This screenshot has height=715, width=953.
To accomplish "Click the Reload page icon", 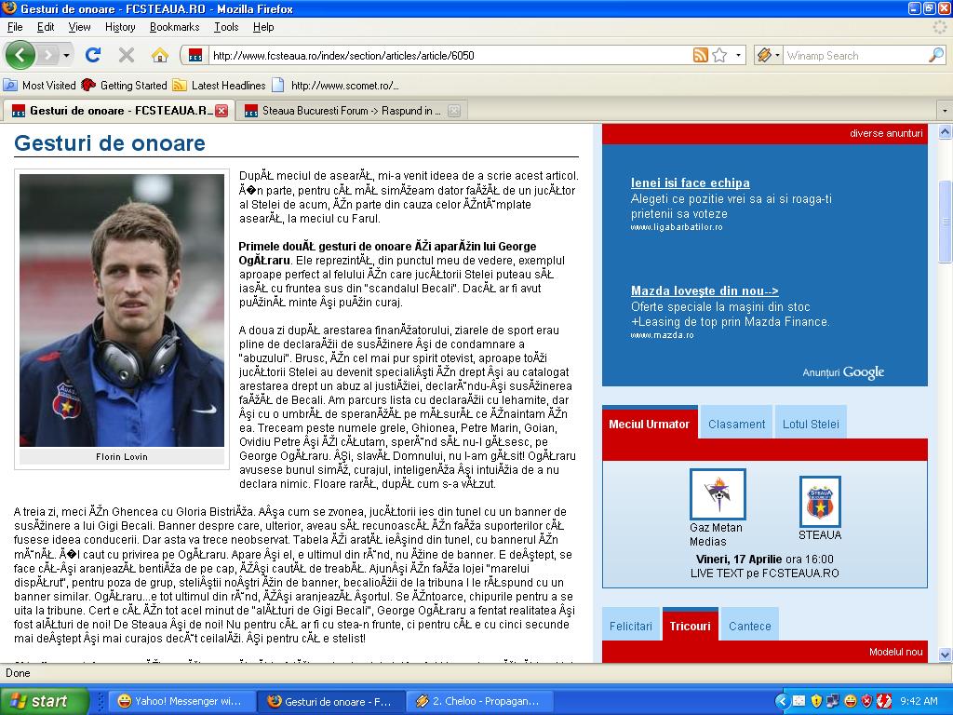I will click(x=93, y=55).
